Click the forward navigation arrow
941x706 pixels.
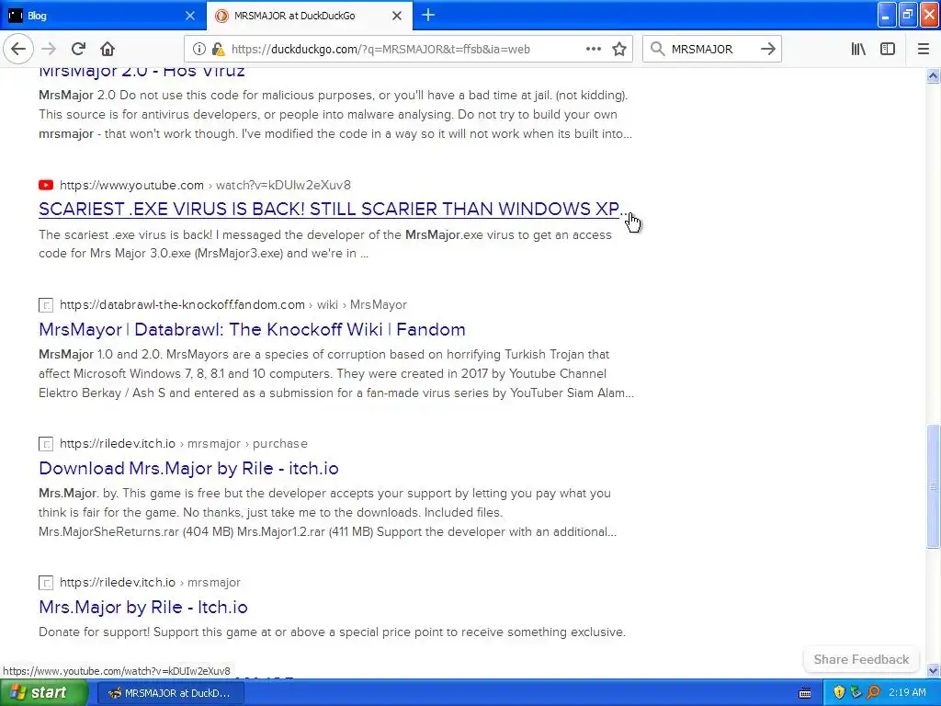tap(49, 49)
